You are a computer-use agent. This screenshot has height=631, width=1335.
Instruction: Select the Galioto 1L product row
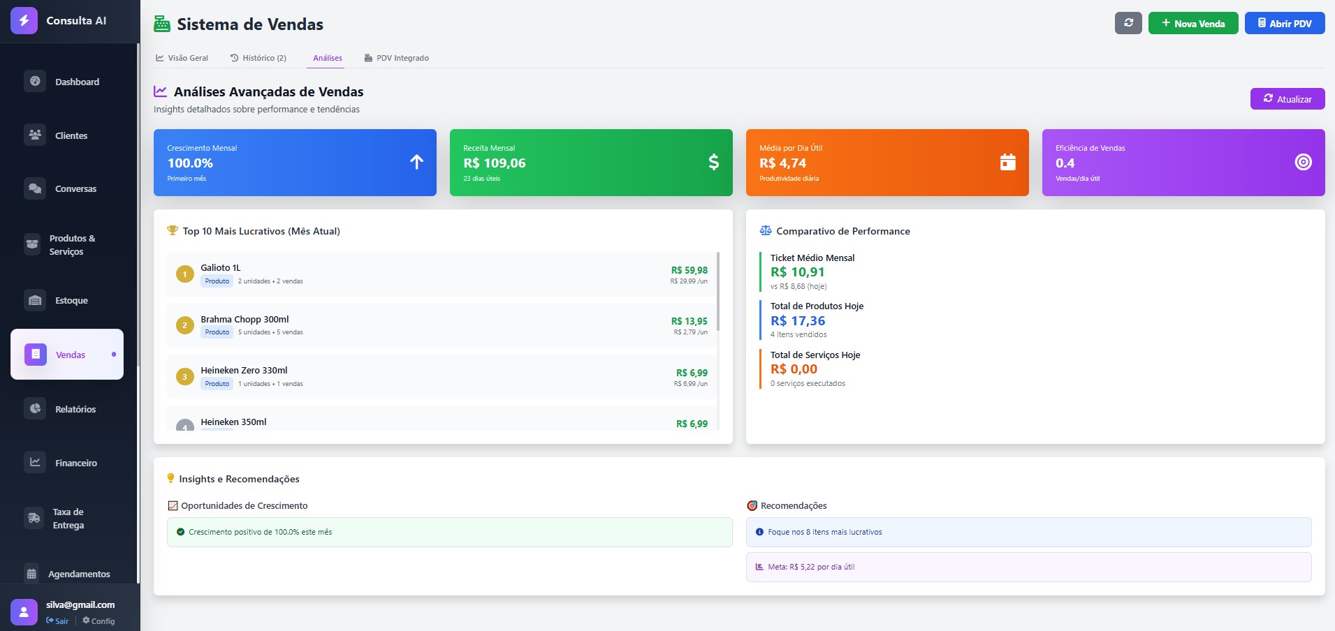[x=442, y=274]
